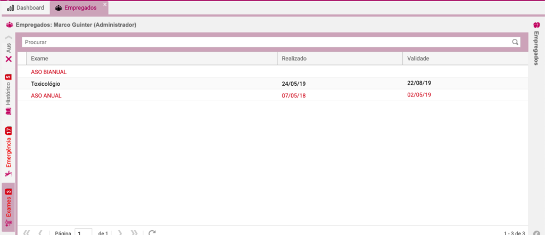Click the Histórico book icon
This screenshot has height=235, width=545.
9,111
